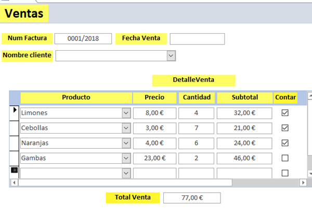Screen dimensions: 312x213
Task: Expand the Limones product dropdown
Action: click(x=126, y=112)
